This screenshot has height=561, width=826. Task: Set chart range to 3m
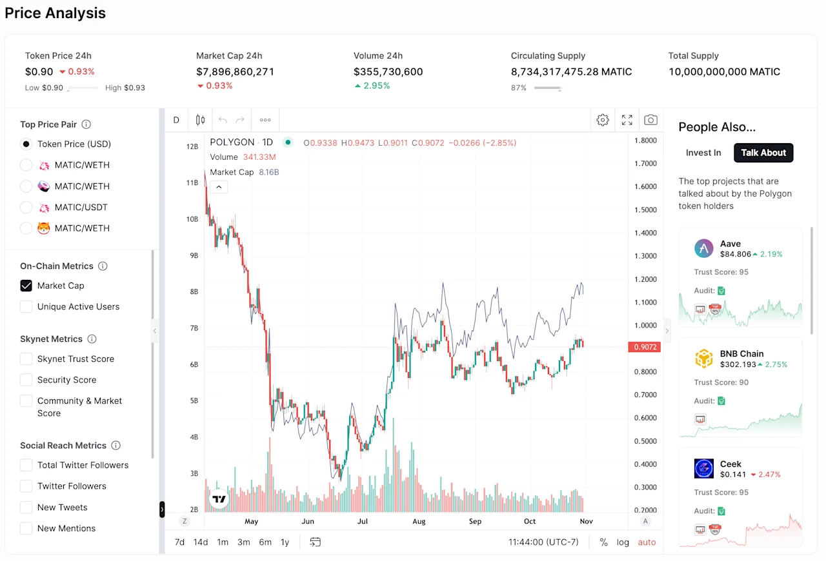click(x=244, y=542)
